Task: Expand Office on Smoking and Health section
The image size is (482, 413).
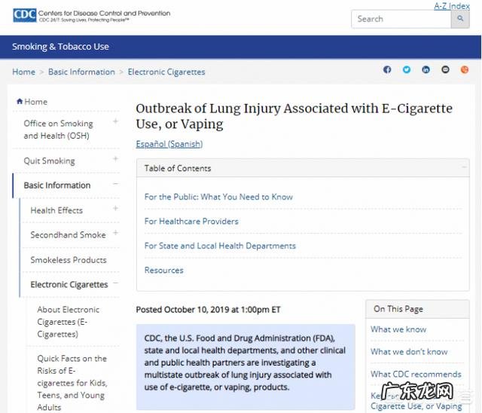Action: point(115,121)
